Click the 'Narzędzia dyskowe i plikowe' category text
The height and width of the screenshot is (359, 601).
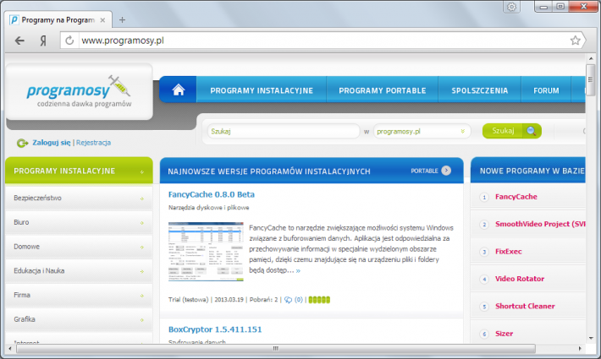tap(208, 208)
